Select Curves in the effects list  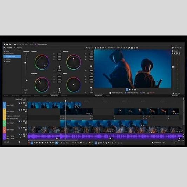click(x=8, y=62)
